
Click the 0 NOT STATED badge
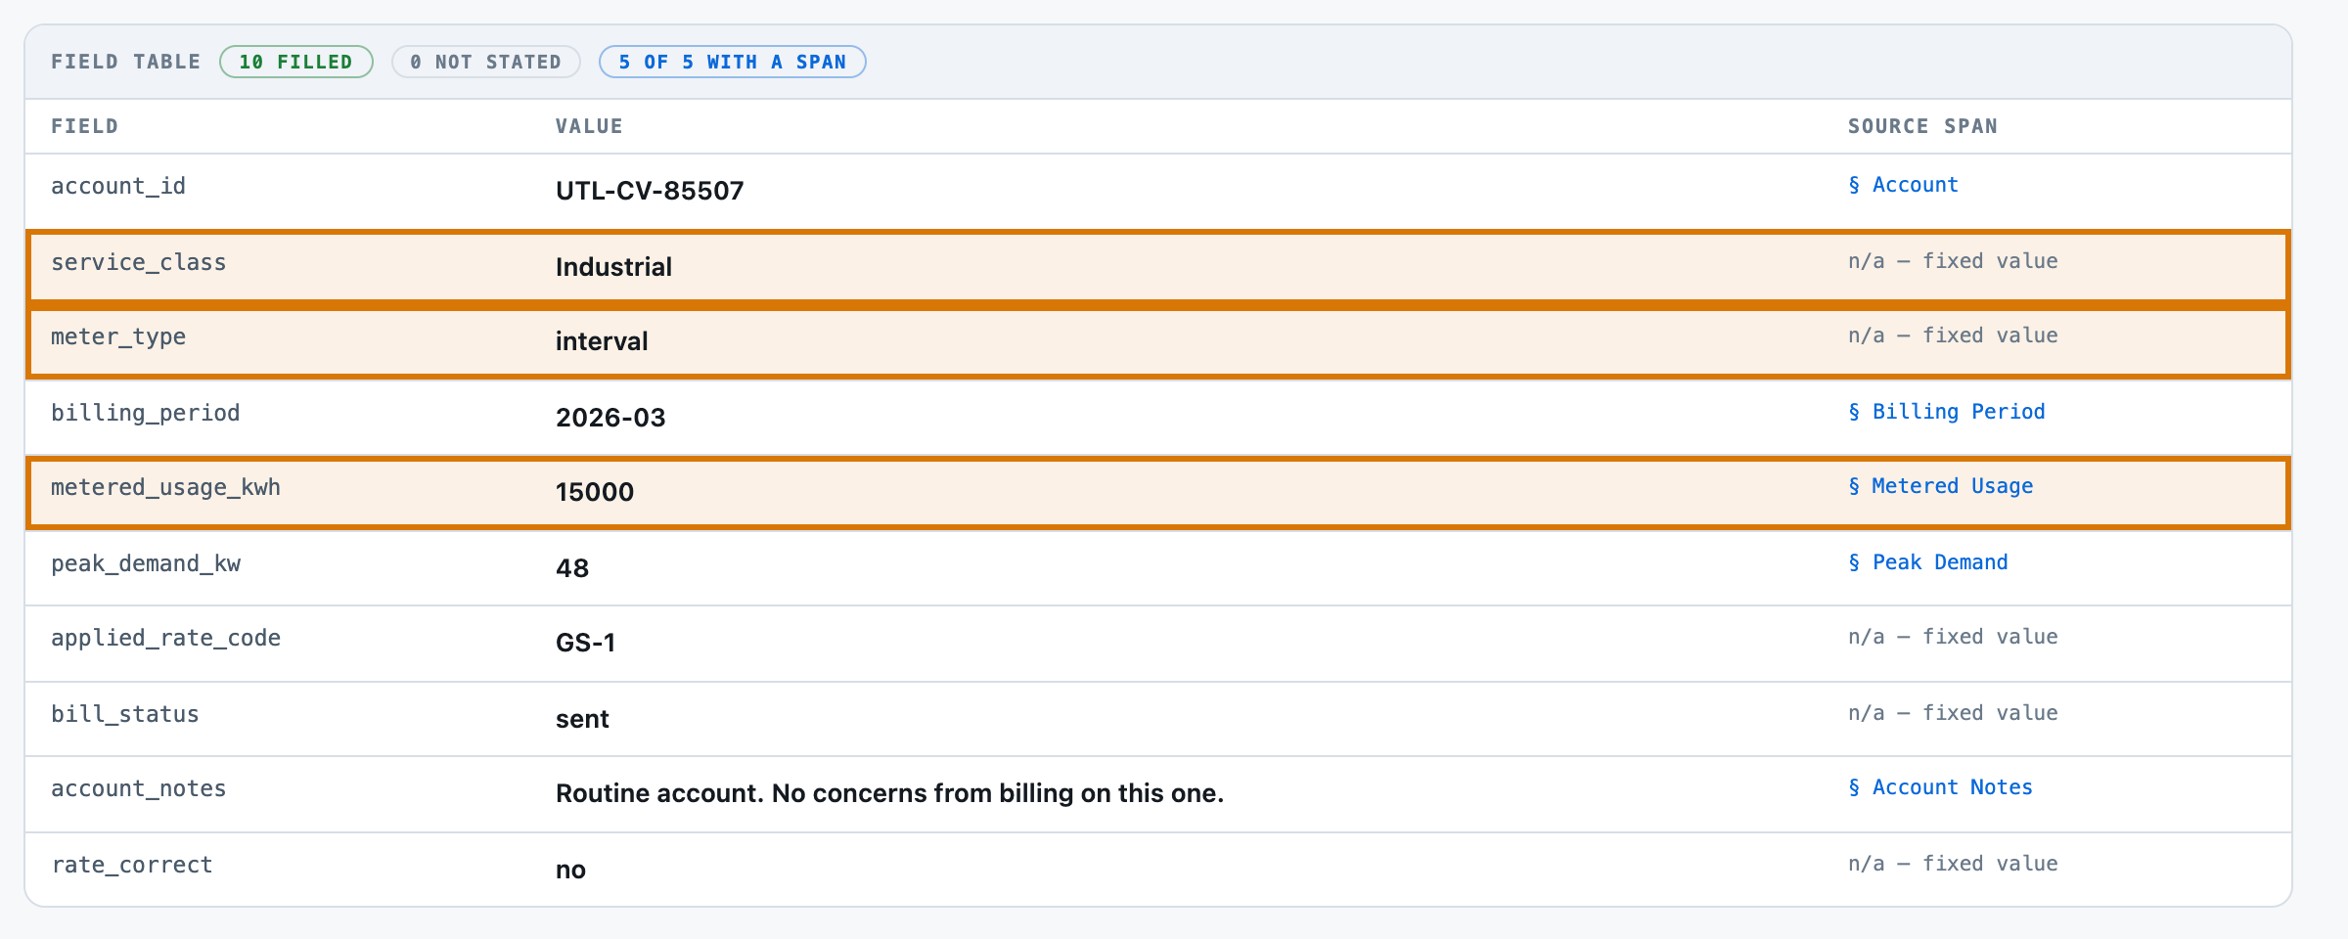tap(486, 62)
